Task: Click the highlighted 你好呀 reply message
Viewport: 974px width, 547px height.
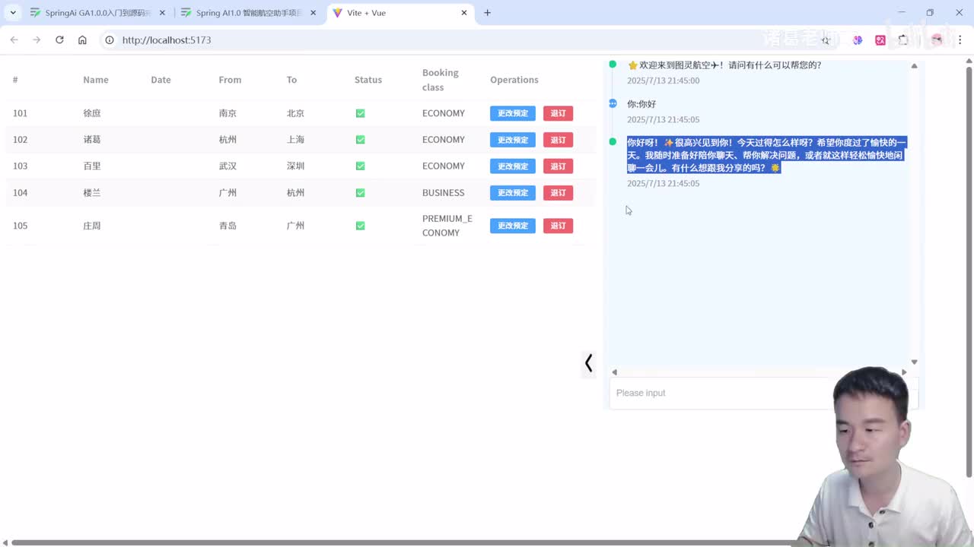Action: (766, 155)
